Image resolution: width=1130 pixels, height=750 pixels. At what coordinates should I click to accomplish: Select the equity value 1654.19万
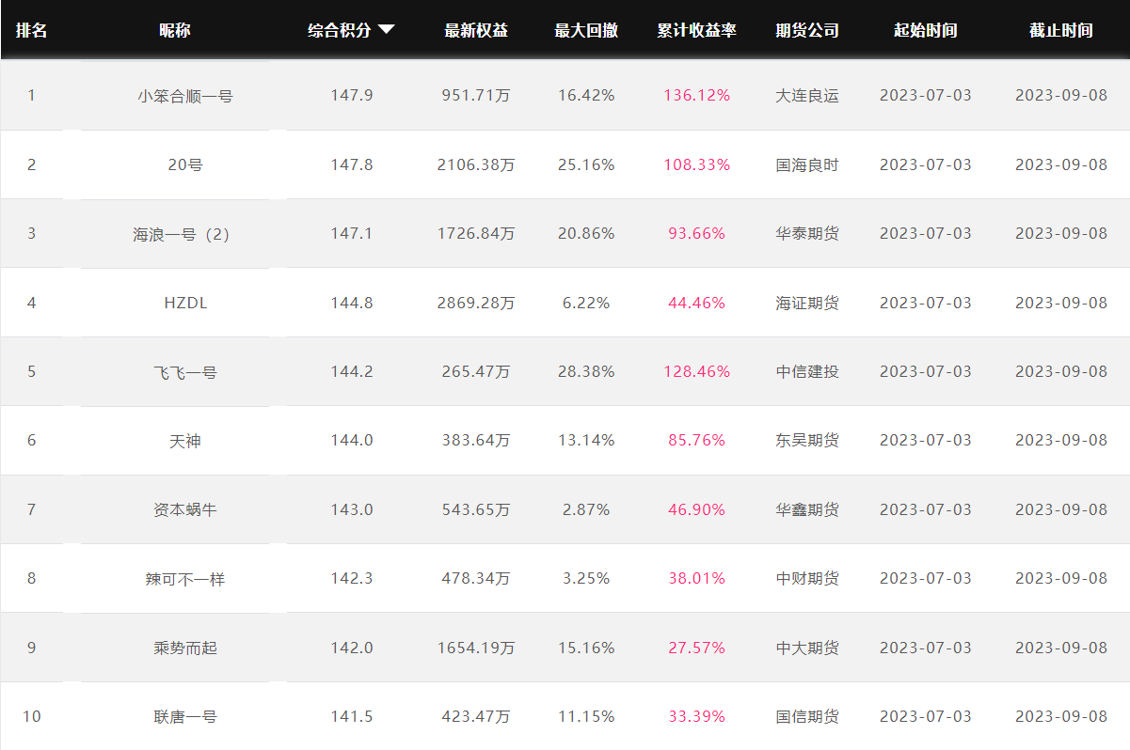(476, 648)
